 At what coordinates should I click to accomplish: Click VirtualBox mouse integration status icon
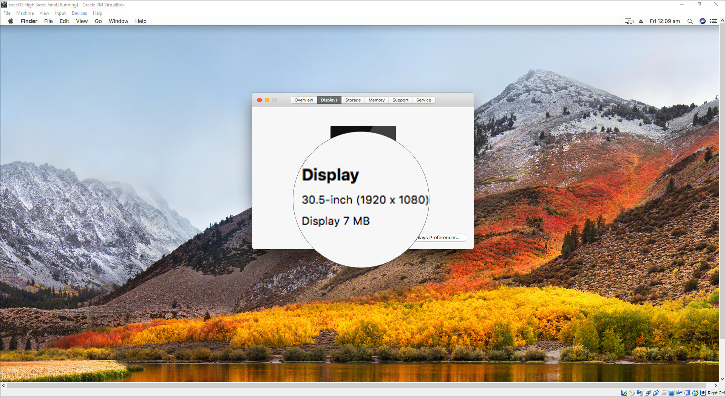(695, 393)
